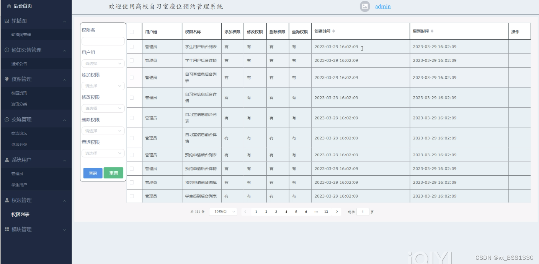Click the 轮播图 picture icon in sidebar
539x264 pixels.
click(7, 21)
